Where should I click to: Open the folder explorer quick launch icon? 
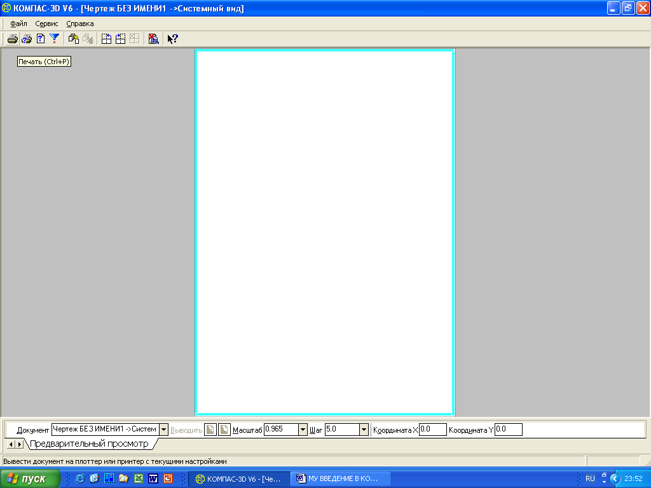tap(124, 478)
